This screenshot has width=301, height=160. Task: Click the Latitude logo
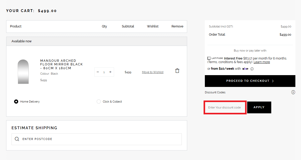click(x=215, y=58)
